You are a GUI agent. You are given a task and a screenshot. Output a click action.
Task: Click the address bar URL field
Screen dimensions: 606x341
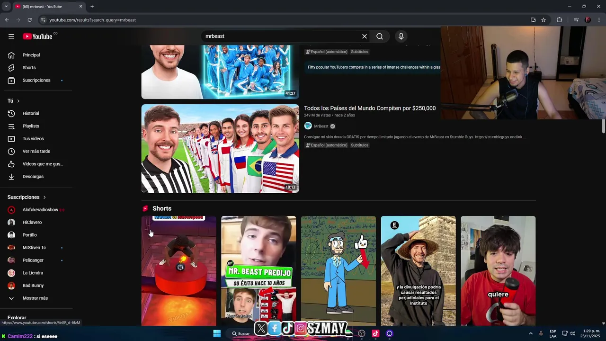pos(284,20)
